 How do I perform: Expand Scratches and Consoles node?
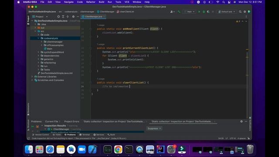click(32, 80)
